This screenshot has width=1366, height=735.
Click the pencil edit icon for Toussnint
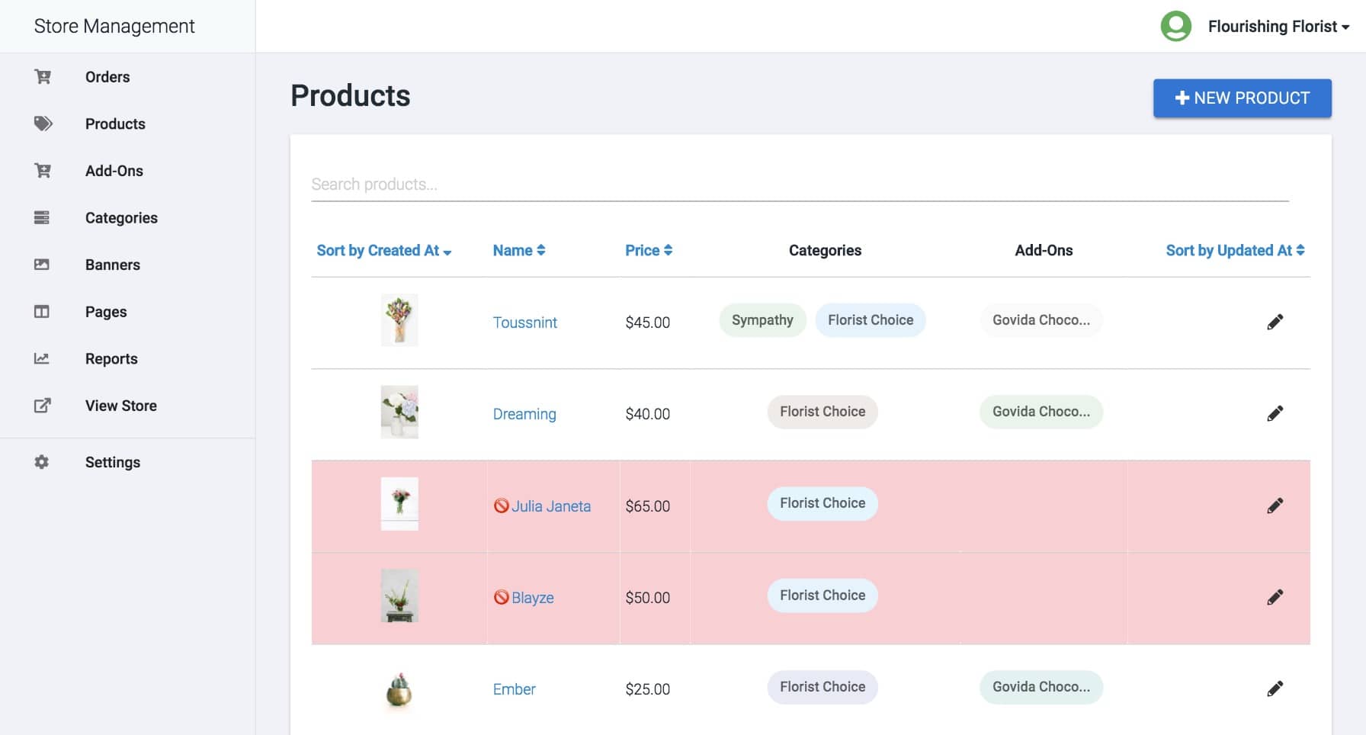(1275, 322)
